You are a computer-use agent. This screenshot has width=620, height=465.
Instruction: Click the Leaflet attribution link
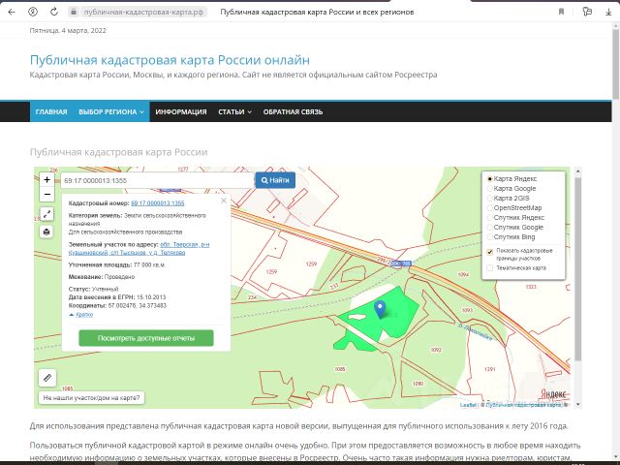click(468, 405)
